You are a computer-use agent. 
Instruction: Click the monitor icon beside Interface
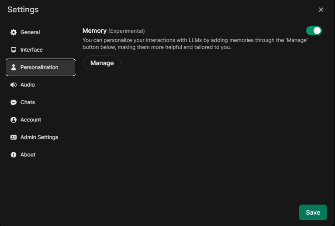14,50
